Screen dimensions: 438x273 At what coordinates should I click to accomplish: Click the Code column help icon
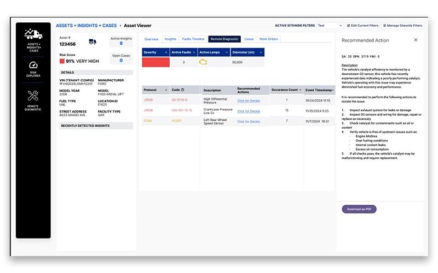coord(182,90)
